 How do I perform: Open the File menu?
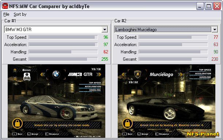(x=6, y=14)
